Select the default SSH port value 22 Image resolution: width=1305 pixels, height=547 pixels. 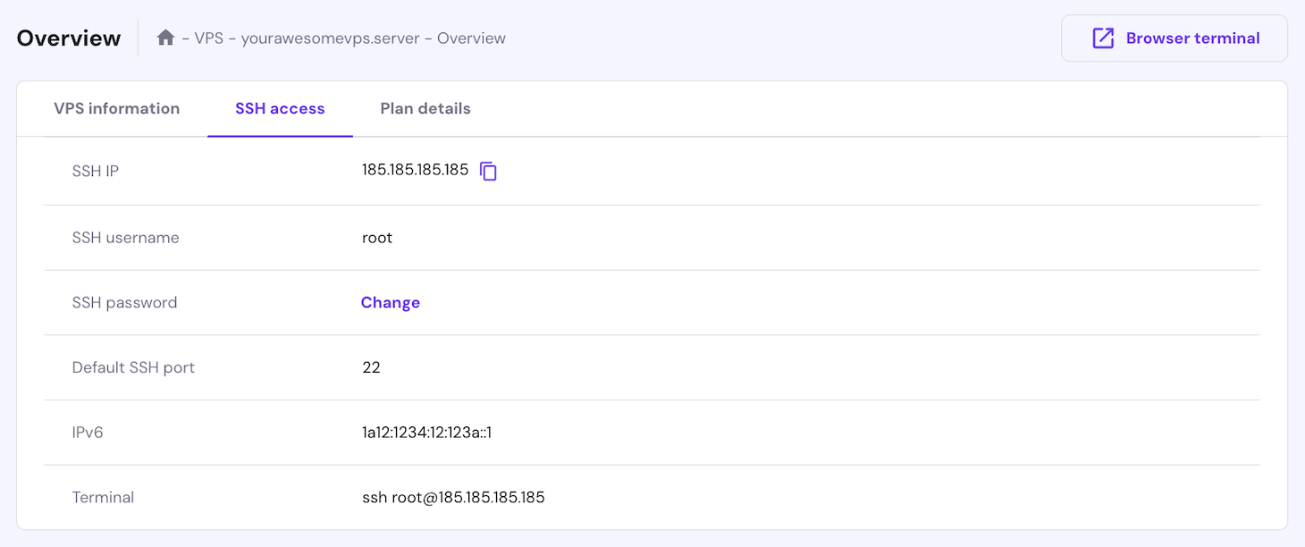click(371, 366)
